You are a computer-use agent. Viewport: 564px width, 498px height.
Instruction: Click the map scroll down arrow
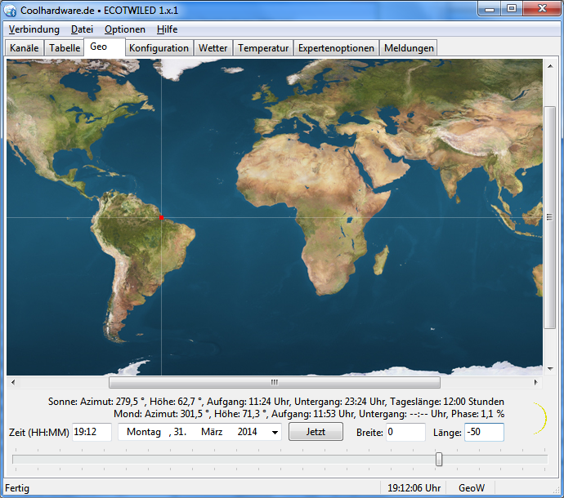550,369
